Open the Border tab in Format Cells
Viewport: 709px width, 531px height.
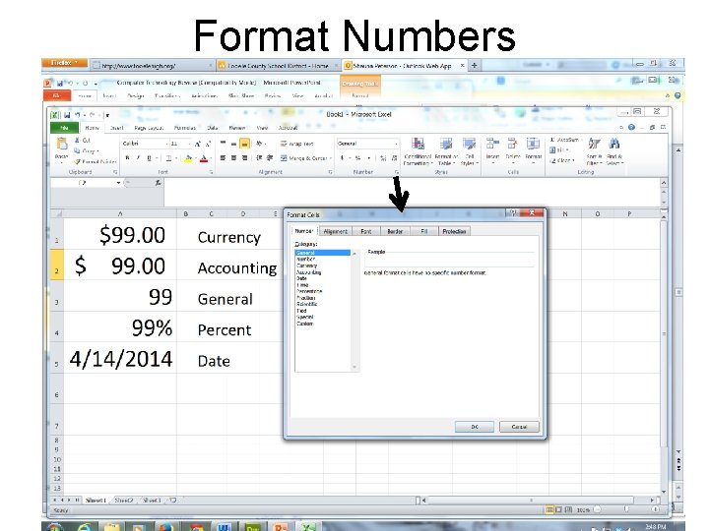(x=395, y=231)
